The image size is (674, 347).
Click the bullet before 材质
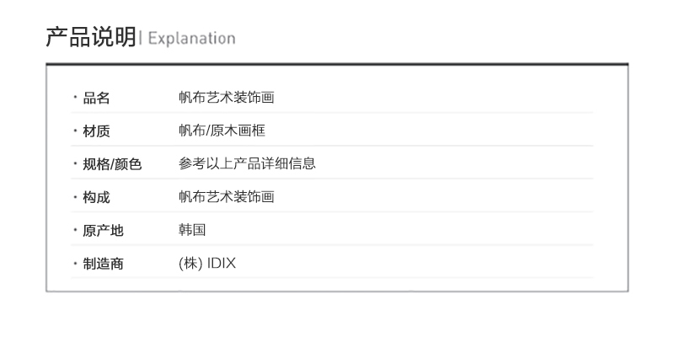point(75,131)
